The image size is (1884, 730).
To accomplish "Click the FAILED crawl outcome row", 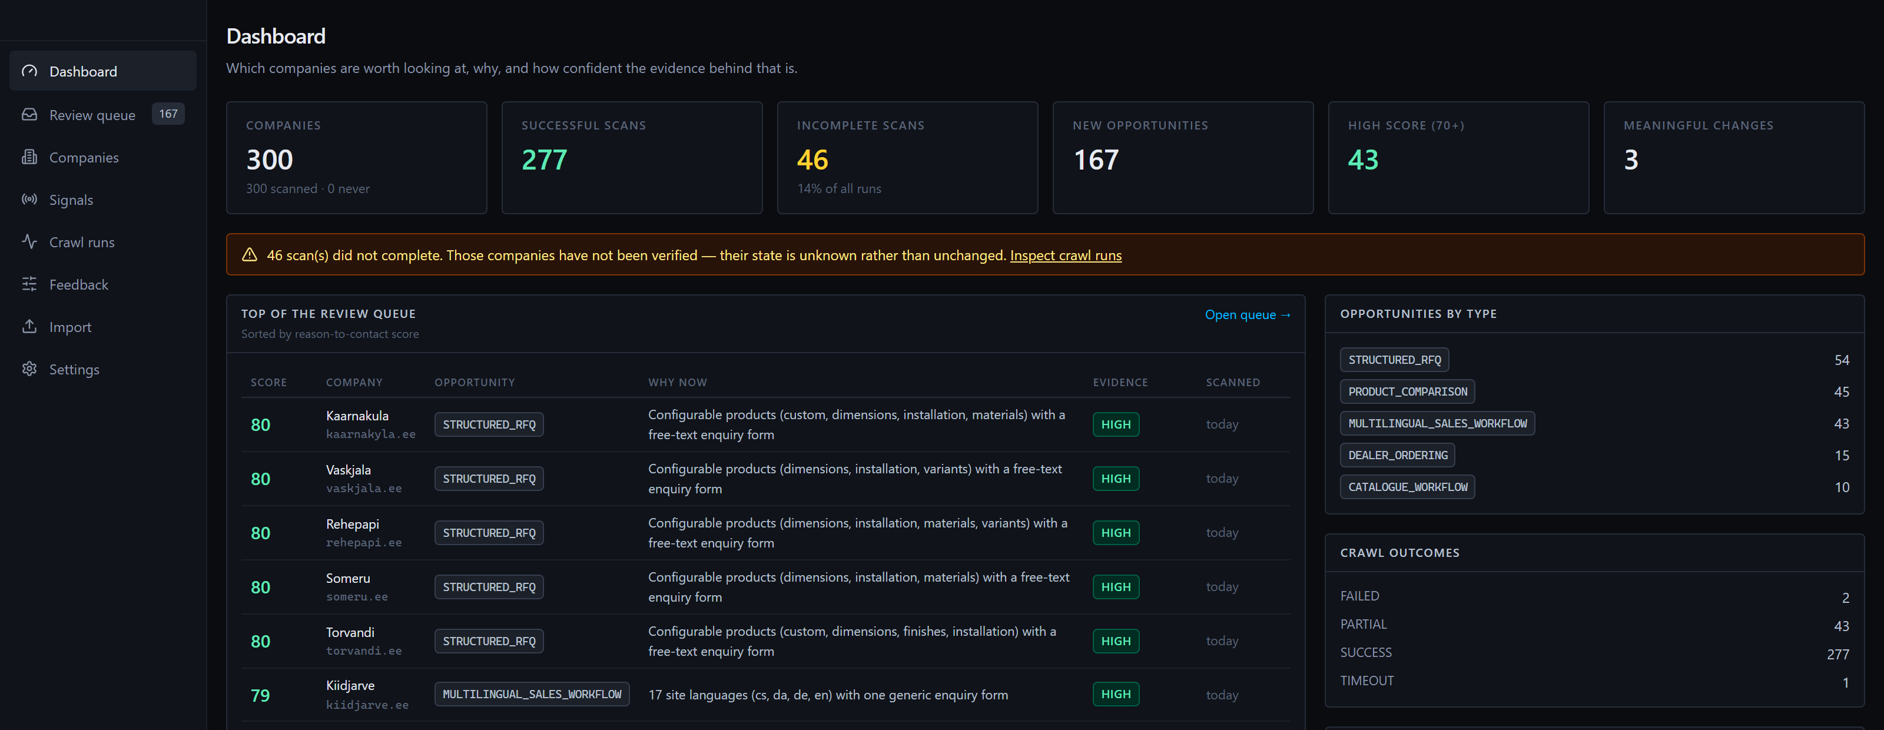I will (1594, 596).
